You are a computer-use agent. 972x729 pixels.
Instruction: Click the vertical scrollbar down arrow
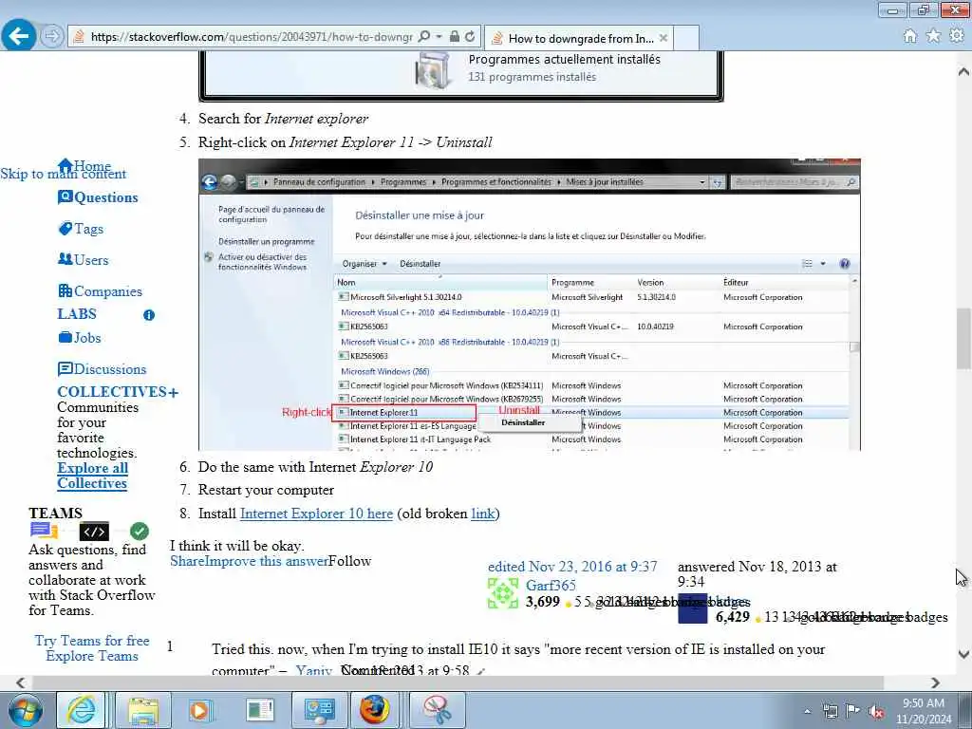click(963, 654)
